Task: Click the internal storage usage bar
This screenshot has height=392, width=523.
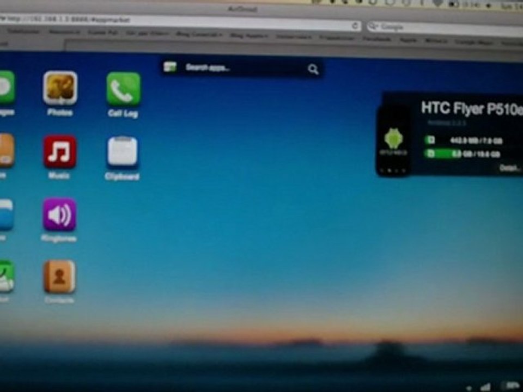Action: point(464,140)
